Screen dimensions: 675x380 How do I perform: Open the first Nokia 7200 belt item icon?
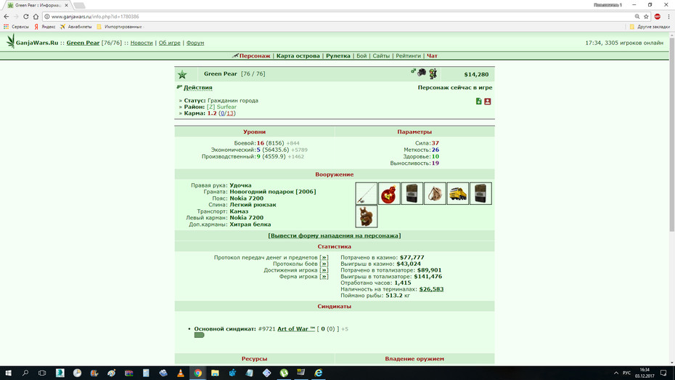[412, 193]
